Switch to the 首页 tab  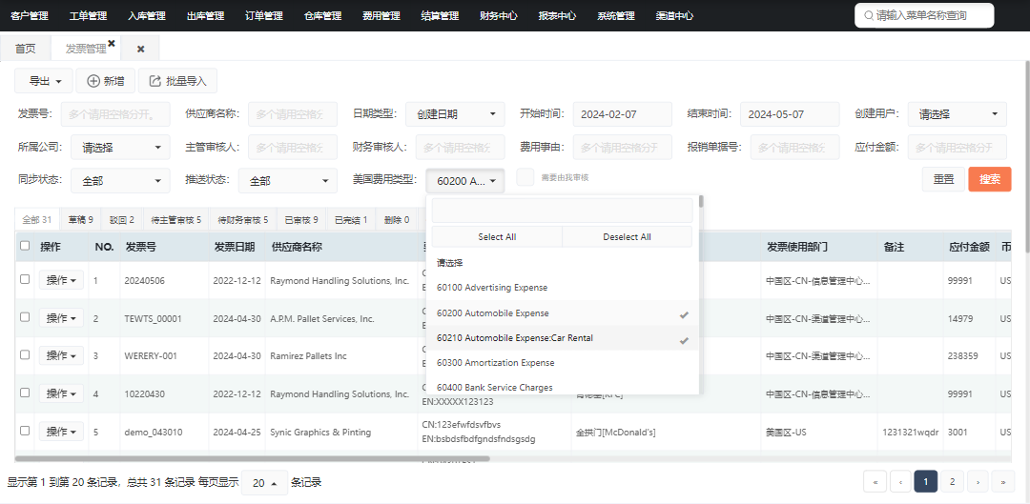[25, 49]
